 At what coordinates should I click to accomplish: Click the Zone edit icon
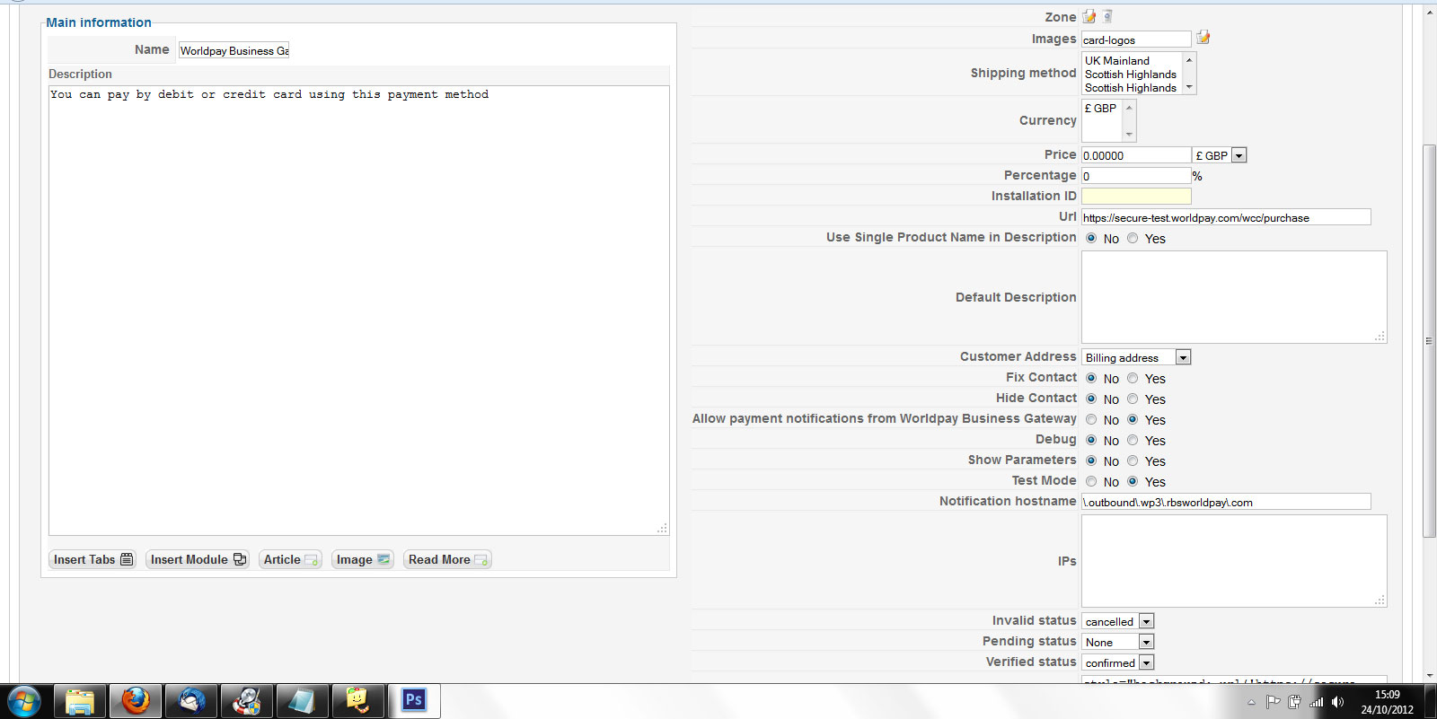coord(1089,16)
